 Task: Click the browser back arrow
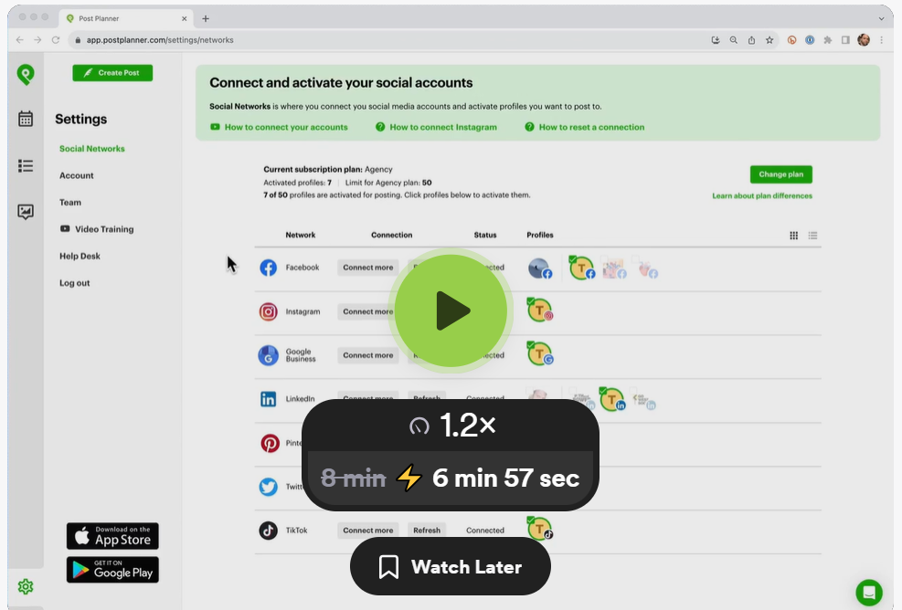[20, 39]
